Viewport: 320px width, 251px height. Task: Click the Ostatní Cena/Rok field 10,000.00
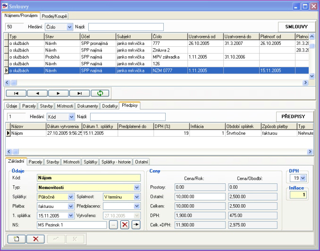(200, 197)
